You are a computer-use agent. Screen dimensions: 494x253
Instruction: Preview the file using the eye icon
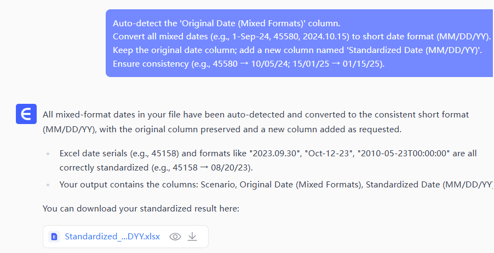(x=175, y=237)
